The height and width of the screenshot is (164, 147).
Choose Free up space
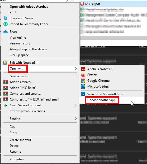(x=40, y=55)
